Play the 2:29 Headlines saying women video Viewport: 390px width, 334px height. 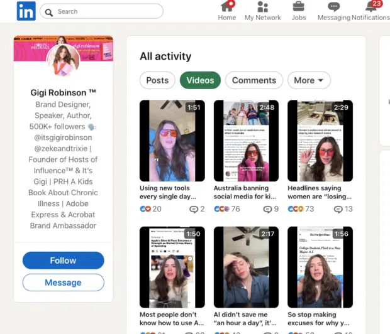pyautogui.click(x=320, y=141)
